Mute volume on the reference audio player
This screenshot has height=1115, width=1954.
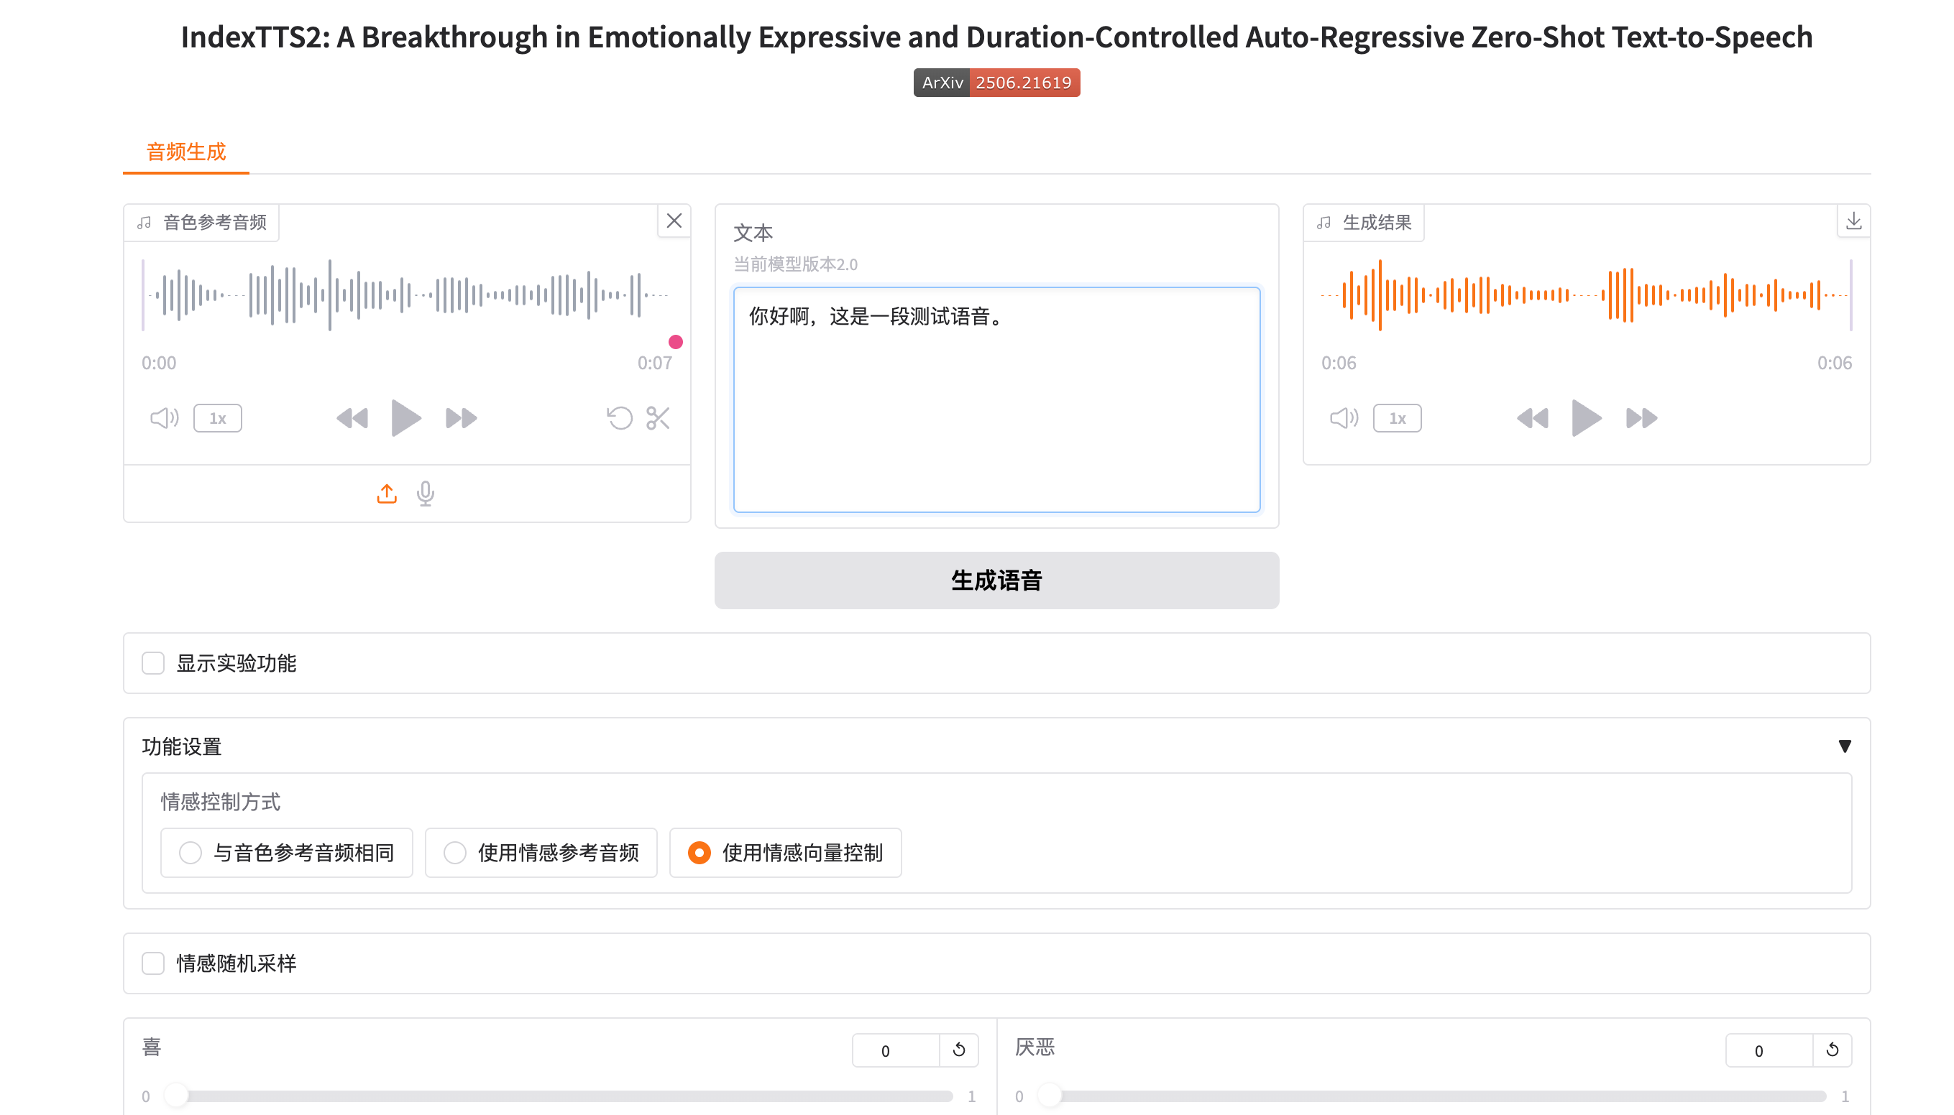(x=164, y=418)
